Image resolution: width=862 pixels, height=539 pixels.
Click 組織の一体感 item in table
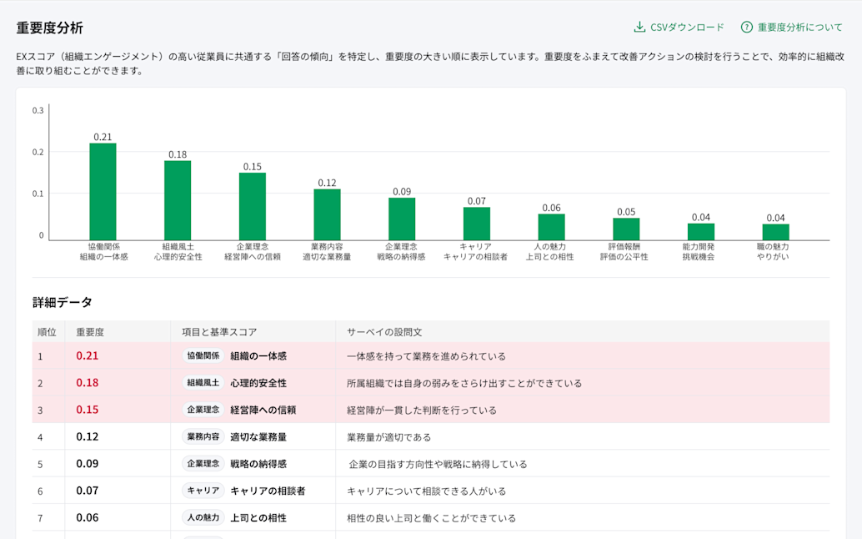[x=258, y=355]
